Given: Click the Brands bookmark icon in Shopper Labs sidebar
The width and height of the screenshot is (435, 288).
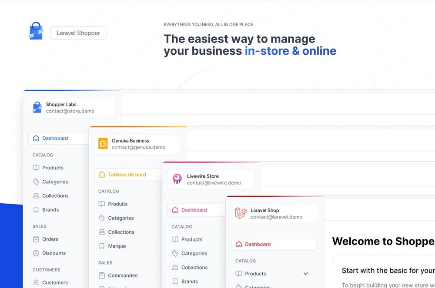Looking at the screenshot, I should [x=36, y=210].
